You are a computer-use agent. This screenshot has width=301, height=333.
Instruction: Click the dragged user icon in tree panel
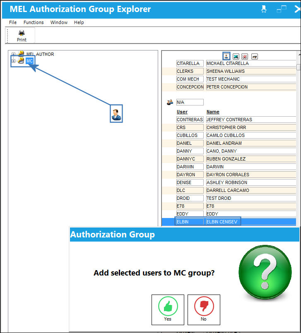click(x=116, y=114)
